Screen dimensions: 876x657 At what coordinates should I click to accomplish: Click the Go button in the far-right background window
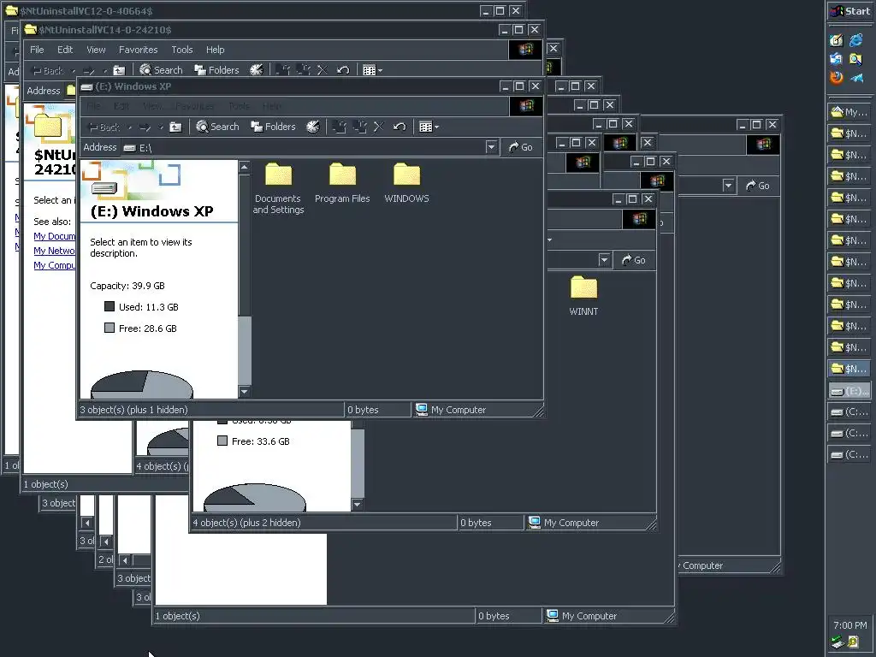758,186
